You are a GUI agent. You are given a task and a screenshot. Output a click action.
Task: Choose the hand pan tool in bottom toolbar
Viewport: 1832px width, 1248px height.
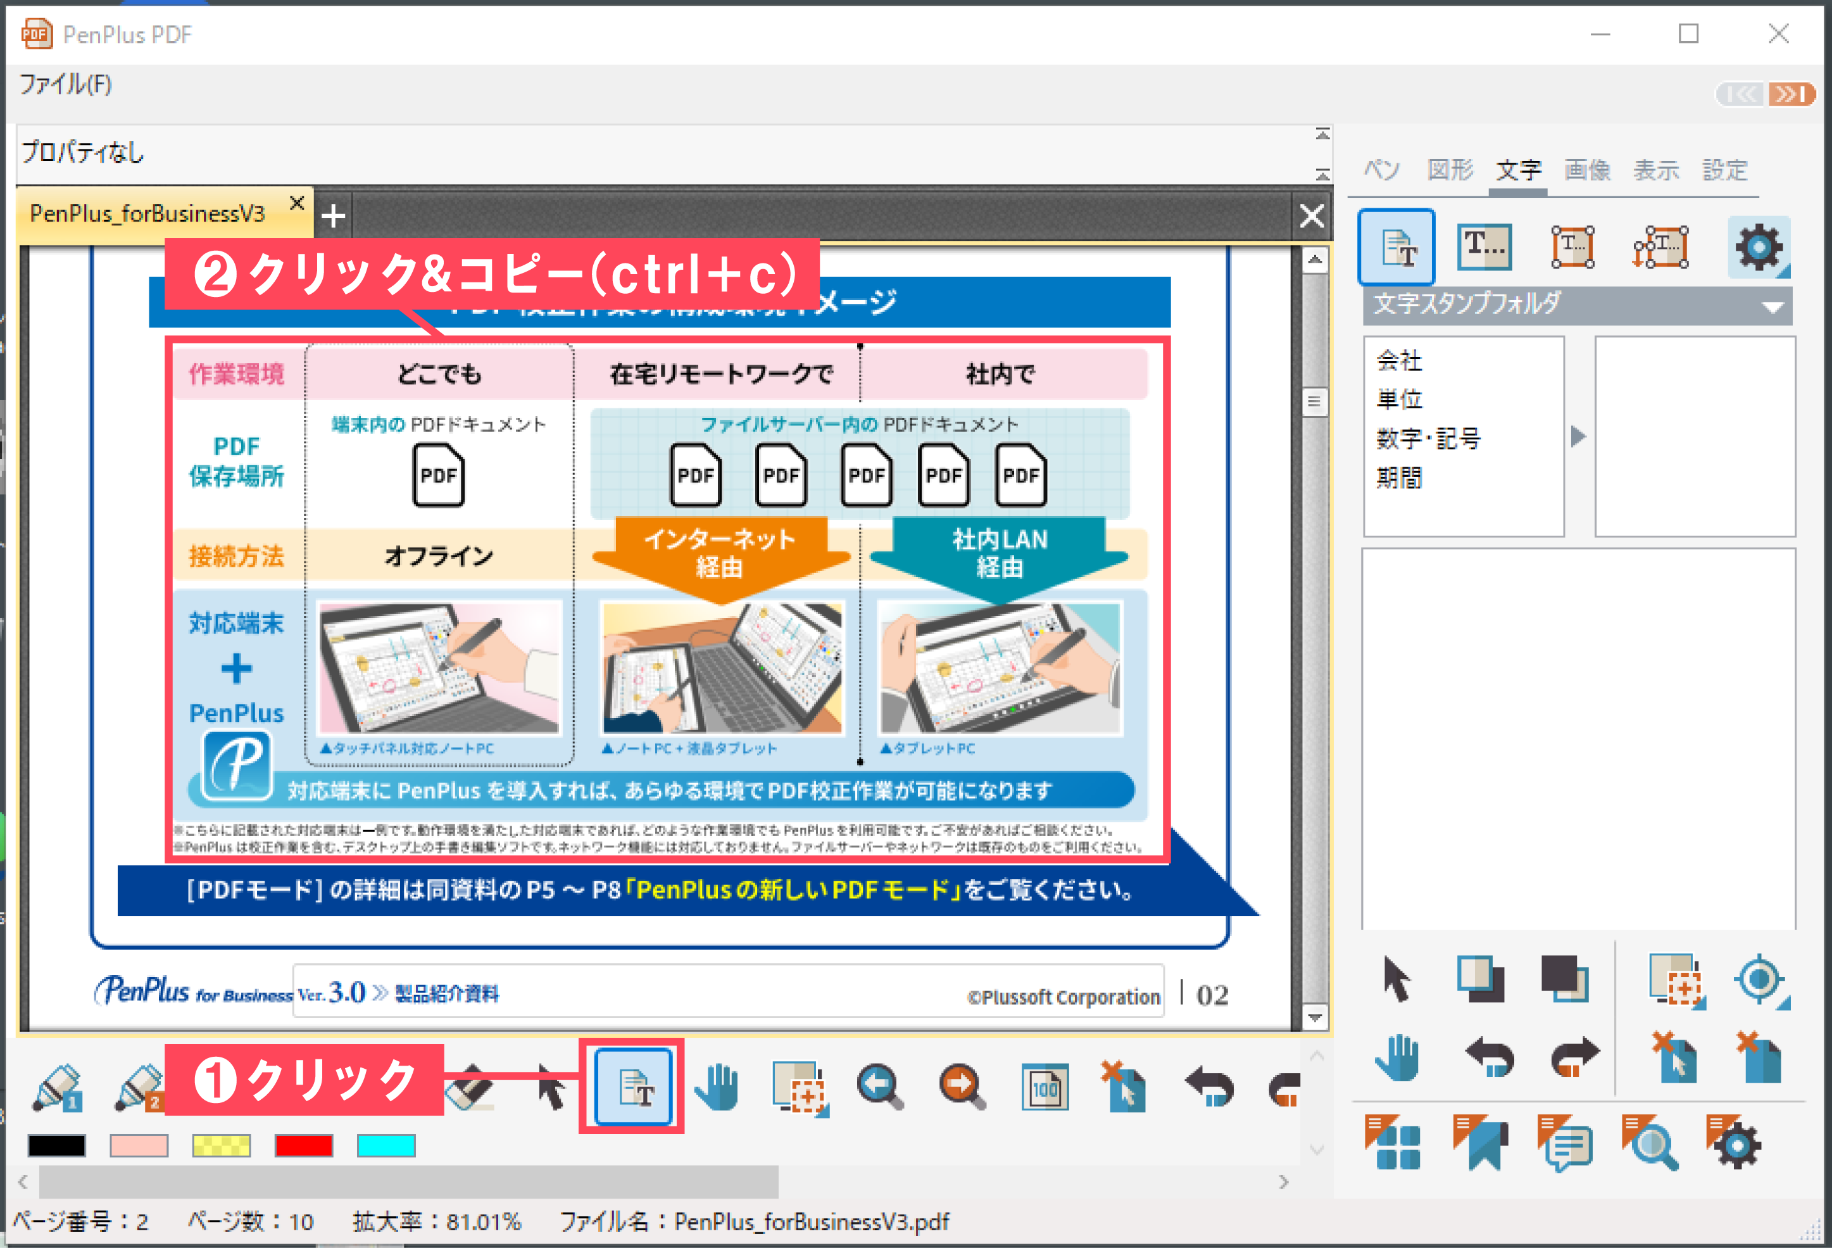coord(717,1088)
